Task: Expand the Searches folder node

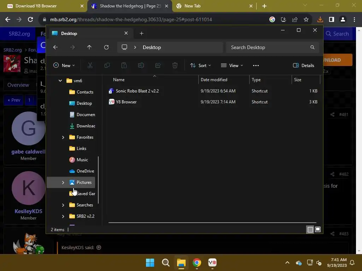Action: [63, 205]
